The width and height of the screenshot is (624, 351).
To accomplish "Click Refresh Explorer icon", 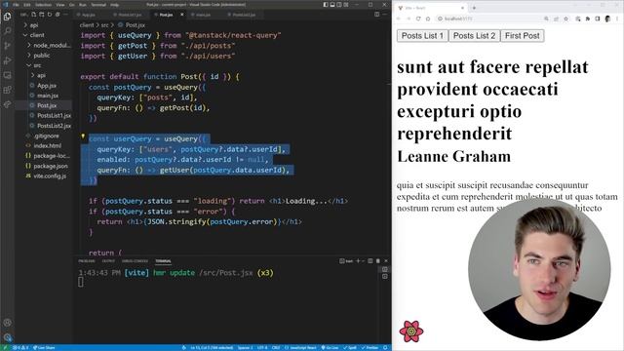I will point(50,15).
